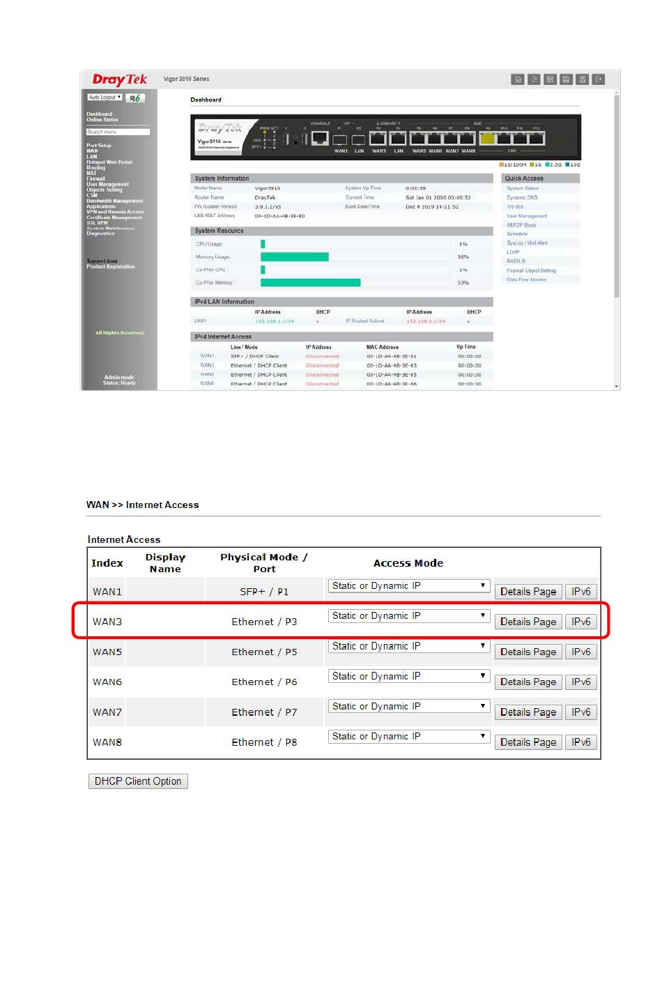Click Details Page button for WAN7
This screenshot has height=982, width=662.
528,712
